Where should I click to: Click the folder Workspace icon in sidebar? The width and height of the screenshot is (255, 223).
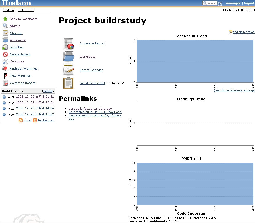coord(5,40)
